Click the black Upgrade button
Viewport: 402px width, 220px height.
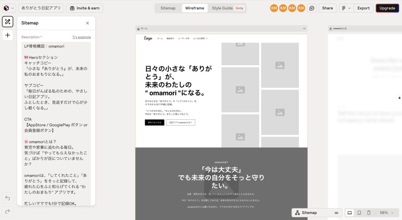pos(387,8)
